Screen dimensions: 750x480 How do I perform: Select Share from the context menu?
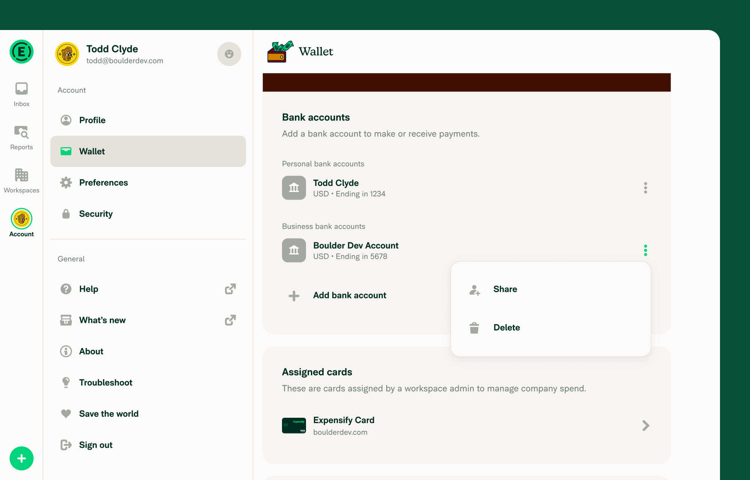[x=505, y=289]
